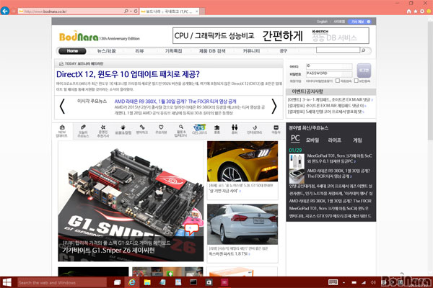The image size is (433, 288).
Task: Open Task View on the taskbar
Action: click(x=117, y=282)
